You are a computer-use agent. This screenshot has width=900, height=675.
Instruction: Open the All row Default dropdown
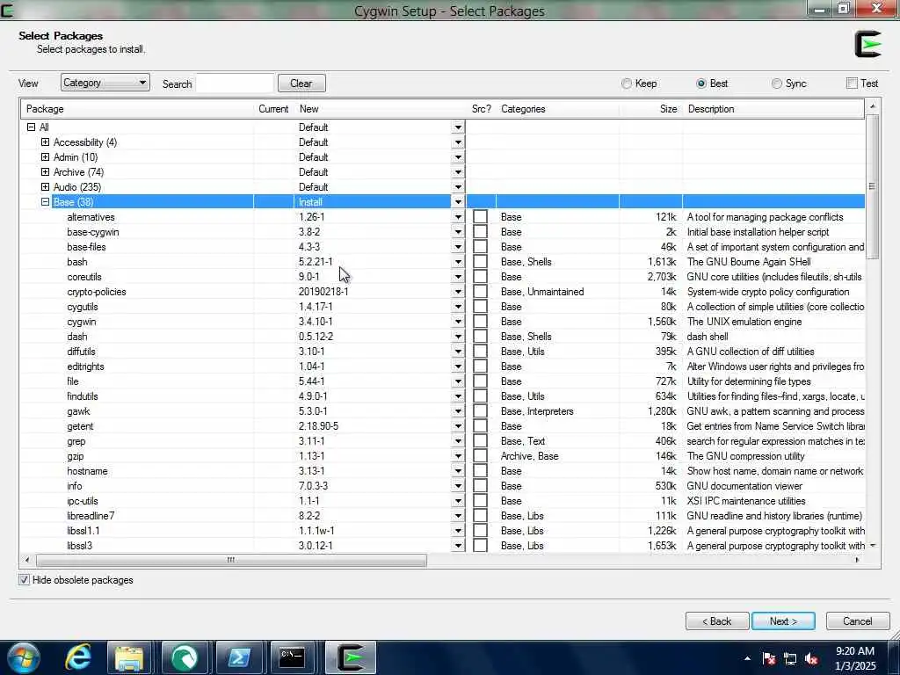tap(458, 127)
